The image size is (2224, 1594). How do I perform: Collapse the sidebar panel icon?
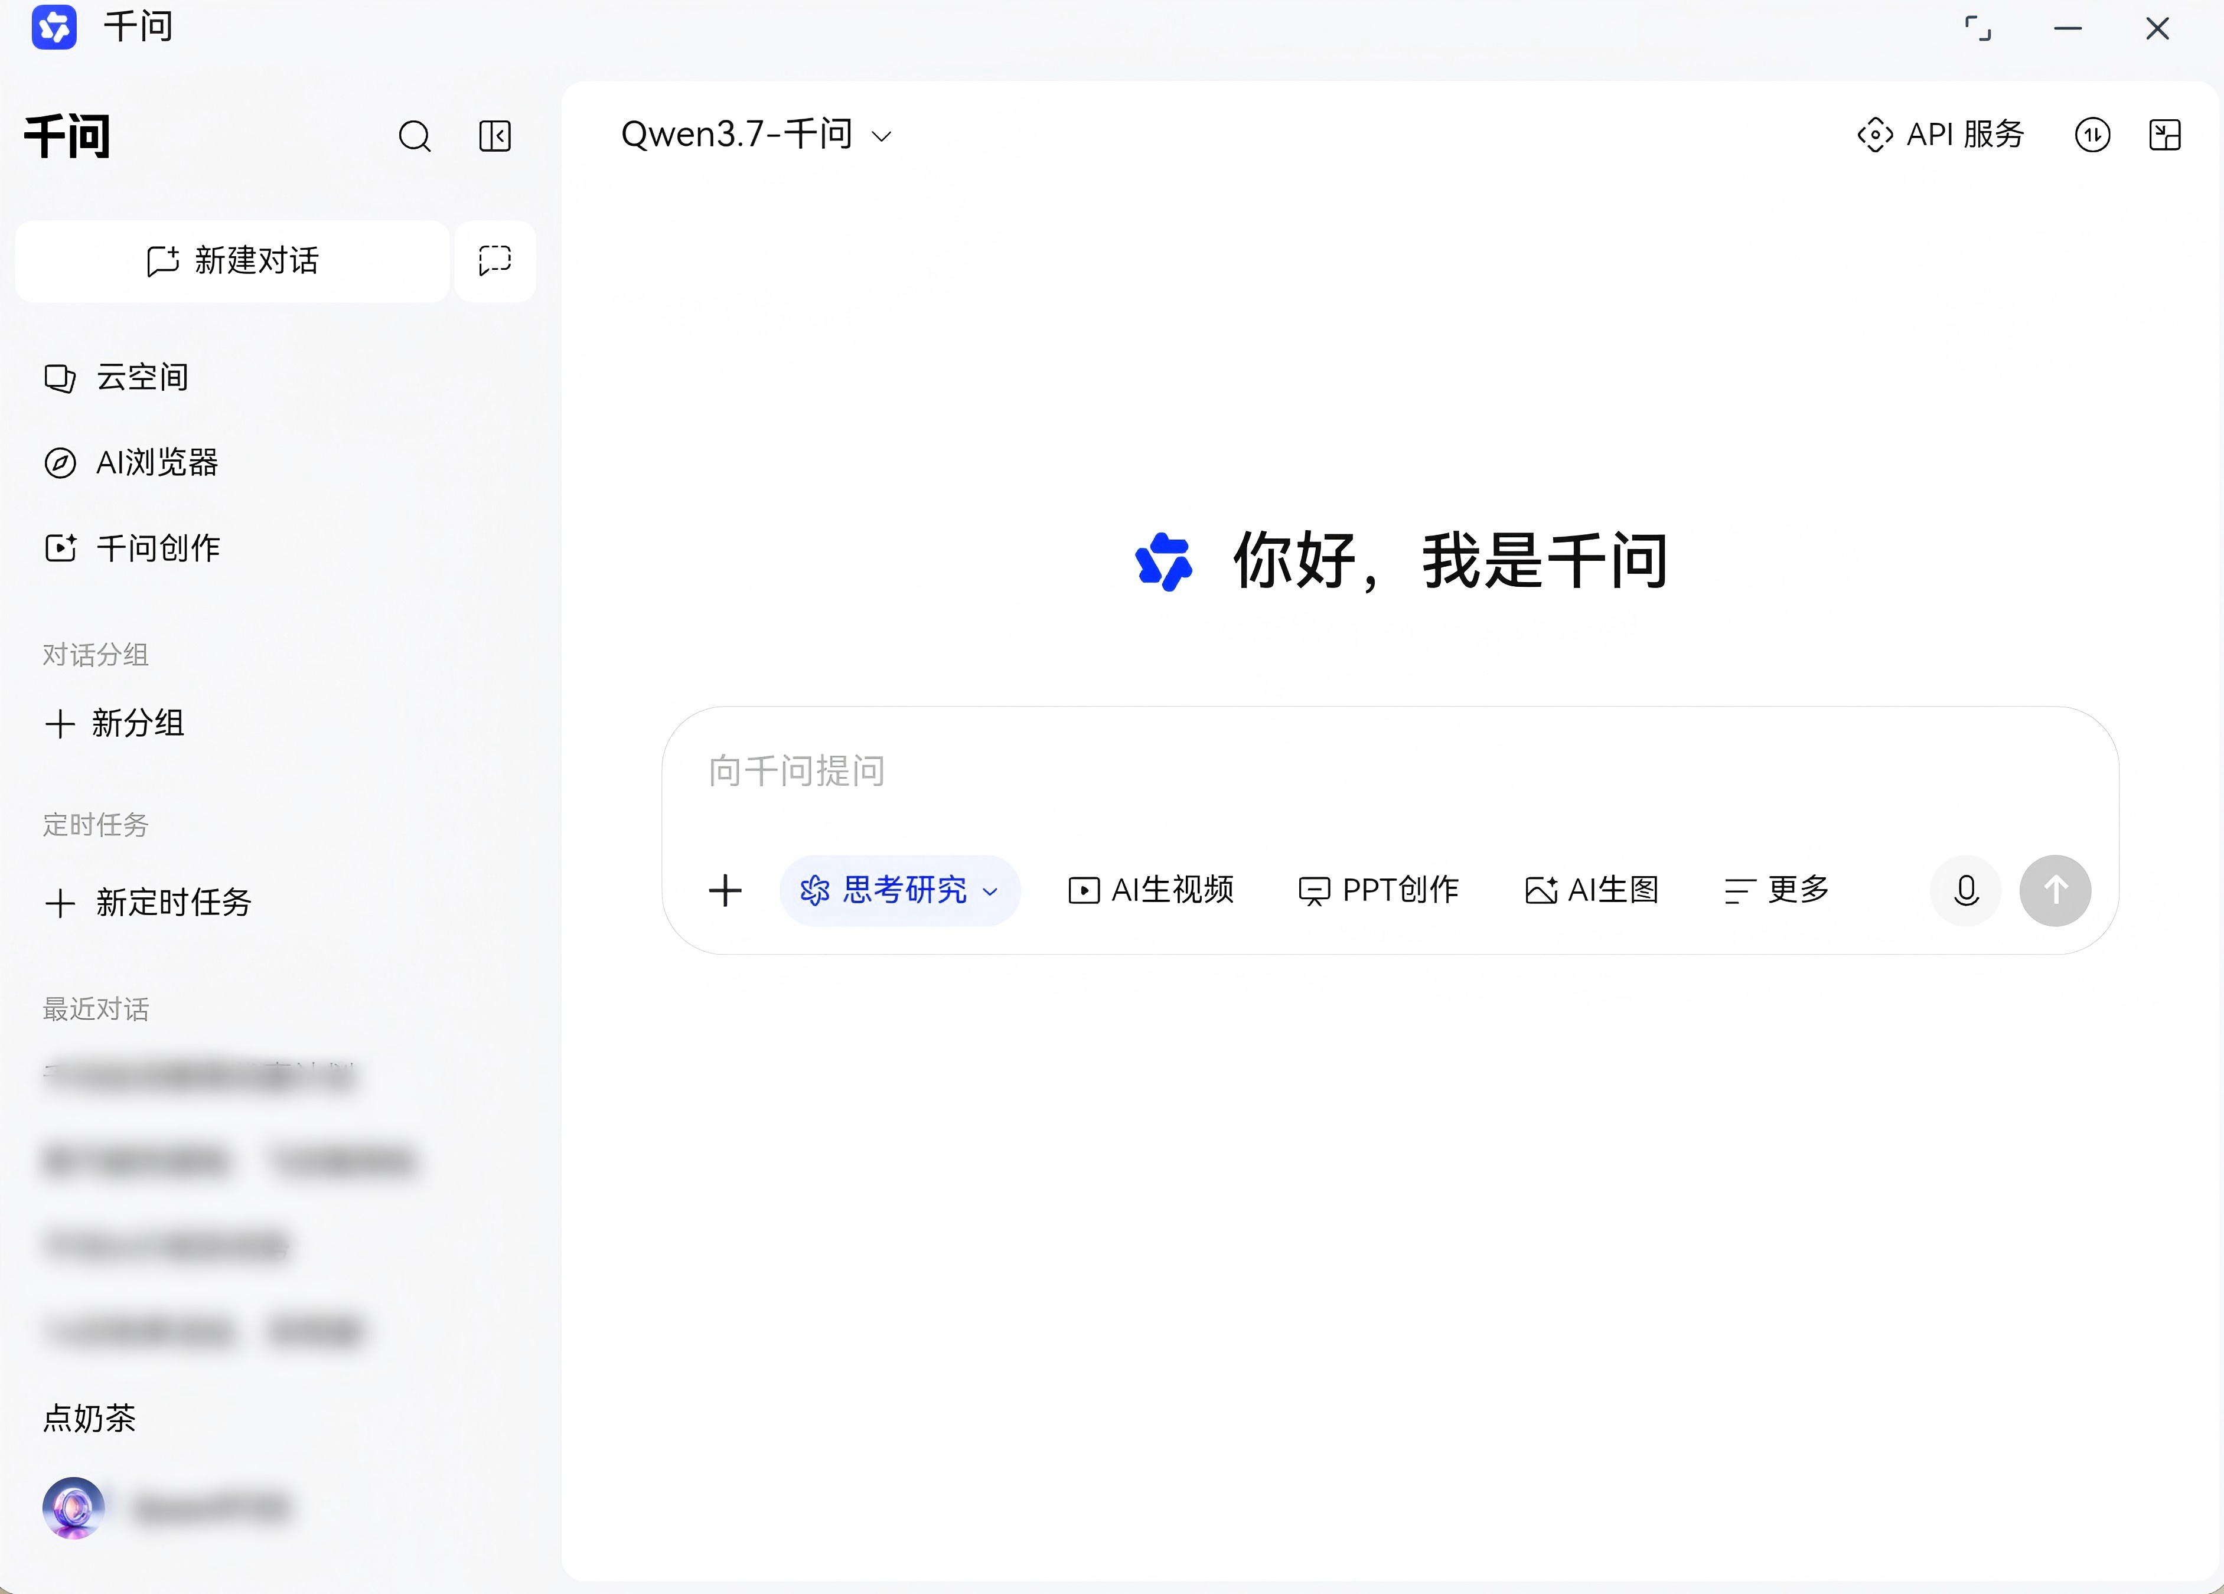click(x=495, y=136)
